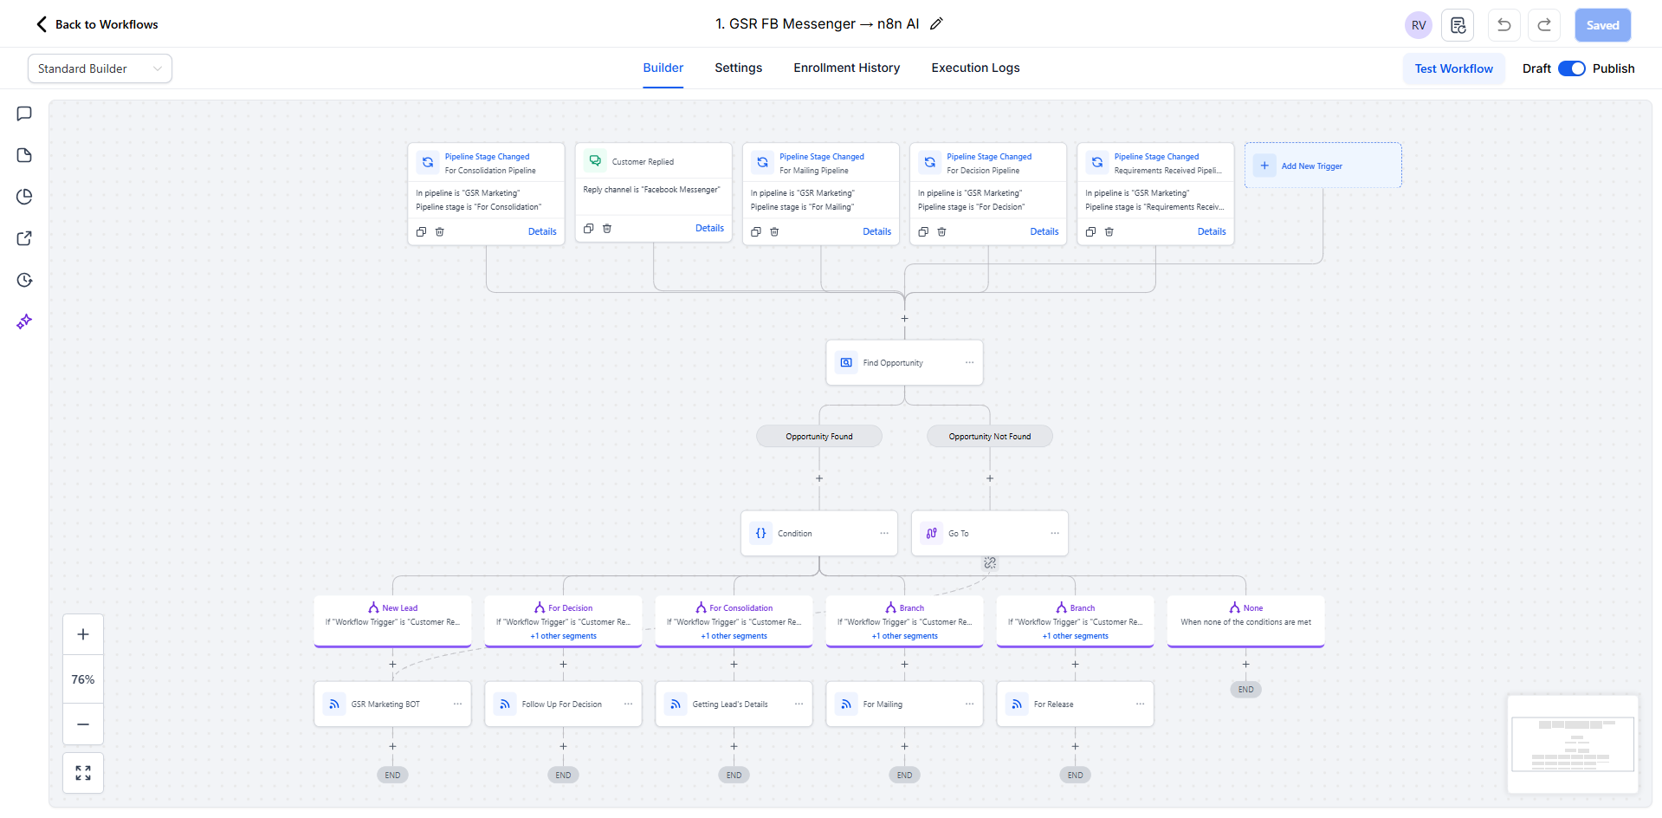
Task: Delete the For Consolidation Pipeline trigger
Action: coord(440,231)
